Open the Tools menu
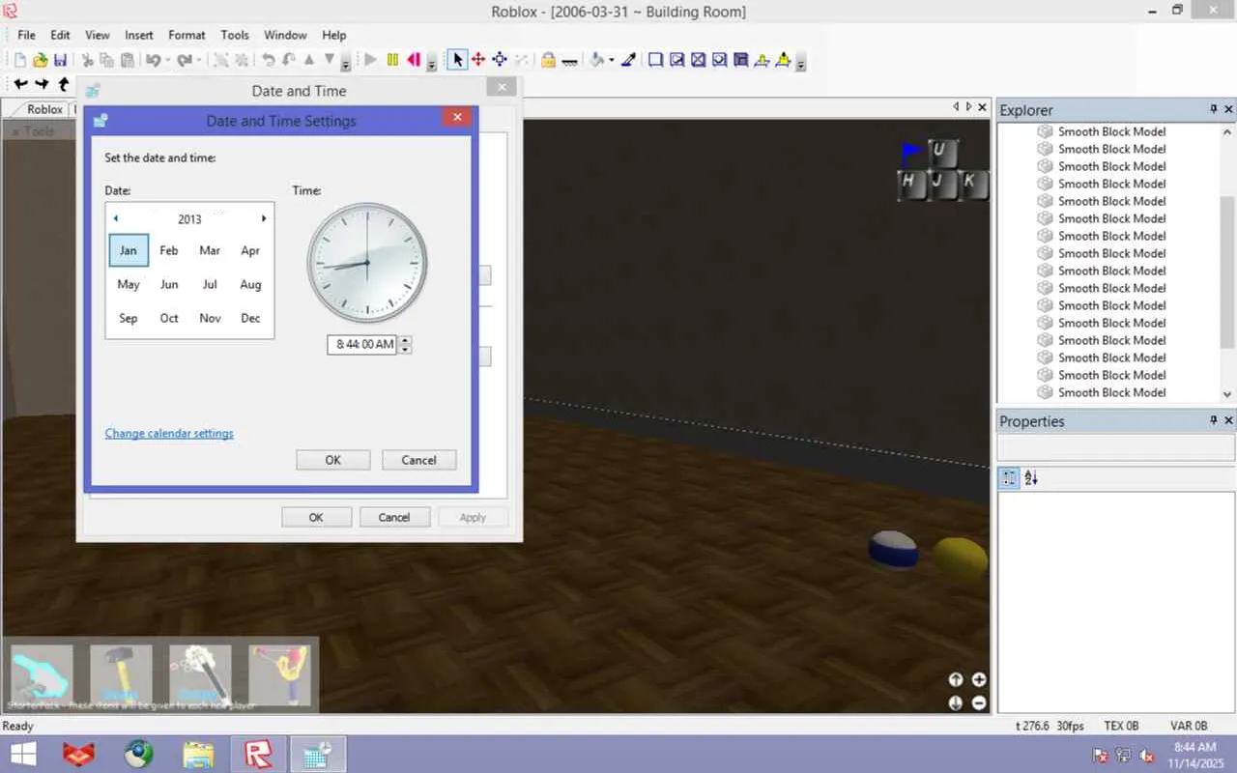Screen dimensions: 1237x773 click(x=235, y=35)
